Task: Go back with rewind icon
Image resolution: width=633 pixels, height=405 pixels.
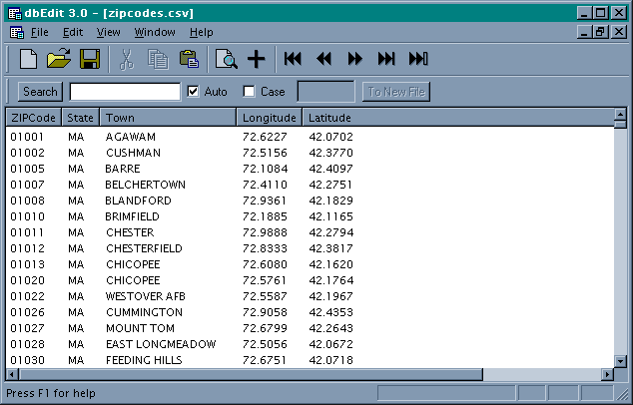Action: tap(323, 59)
